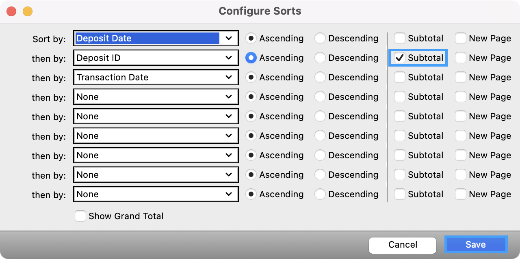
Task: Pick Descending on the fourth sort row
Action: [319, 97]
